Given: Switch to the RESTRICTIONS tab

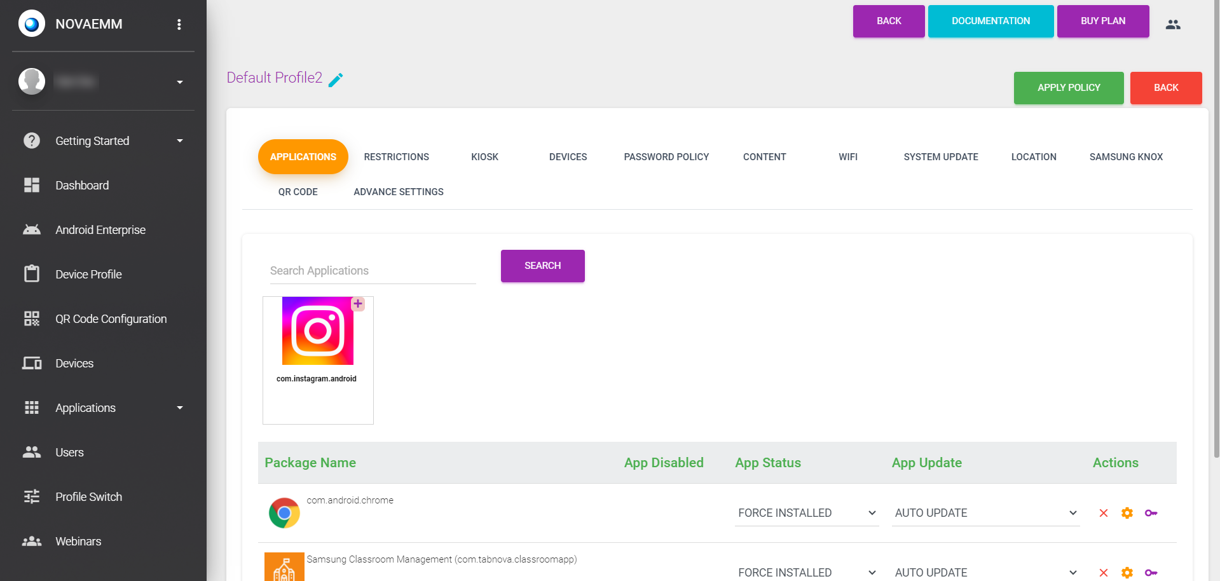Looking at the screenshot, I should point(397,157).
